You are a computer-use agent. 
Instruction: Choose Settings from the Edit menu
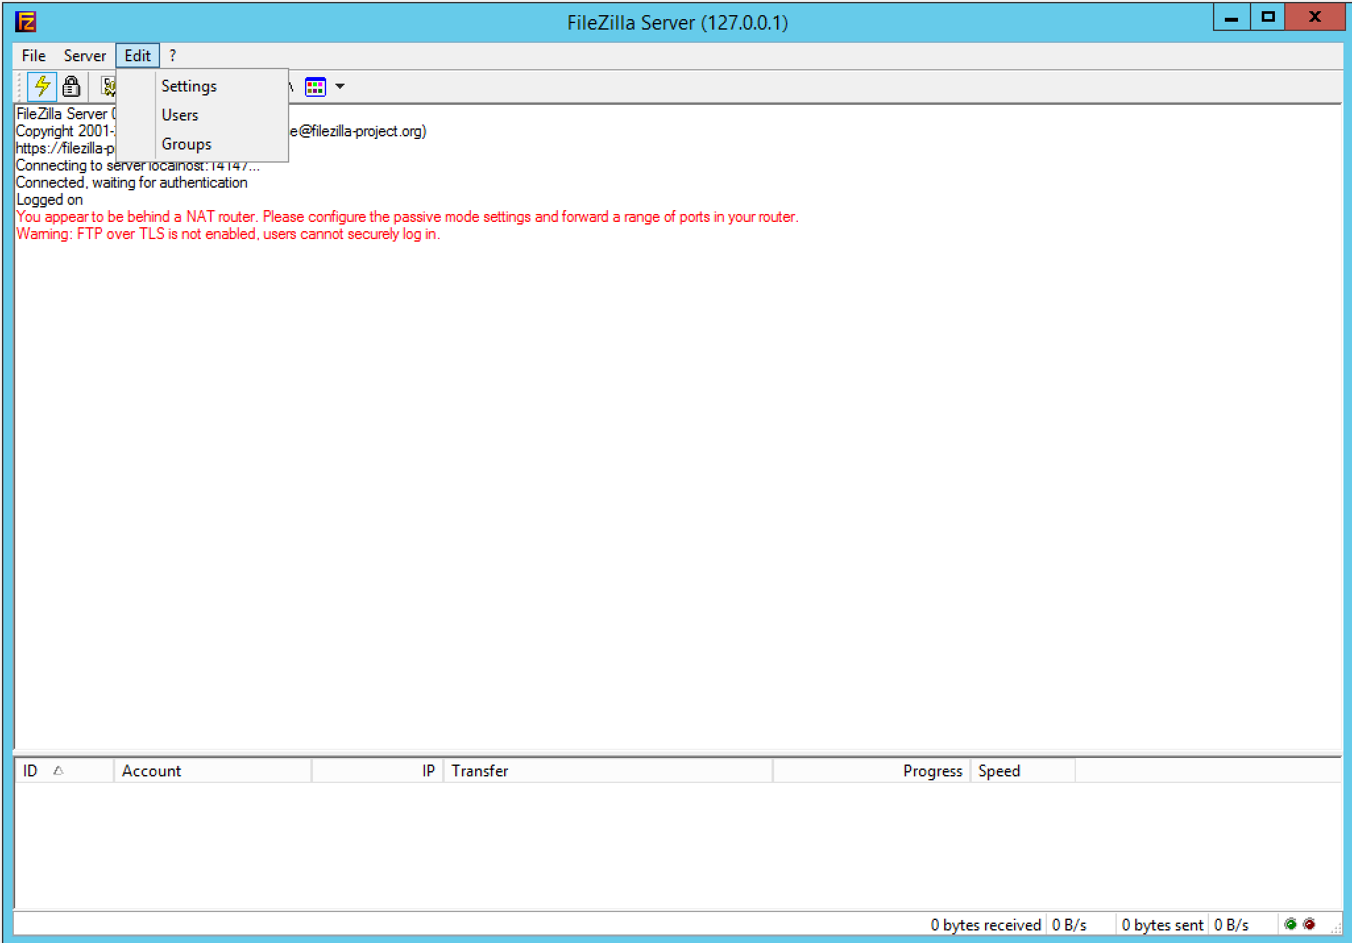189,86
